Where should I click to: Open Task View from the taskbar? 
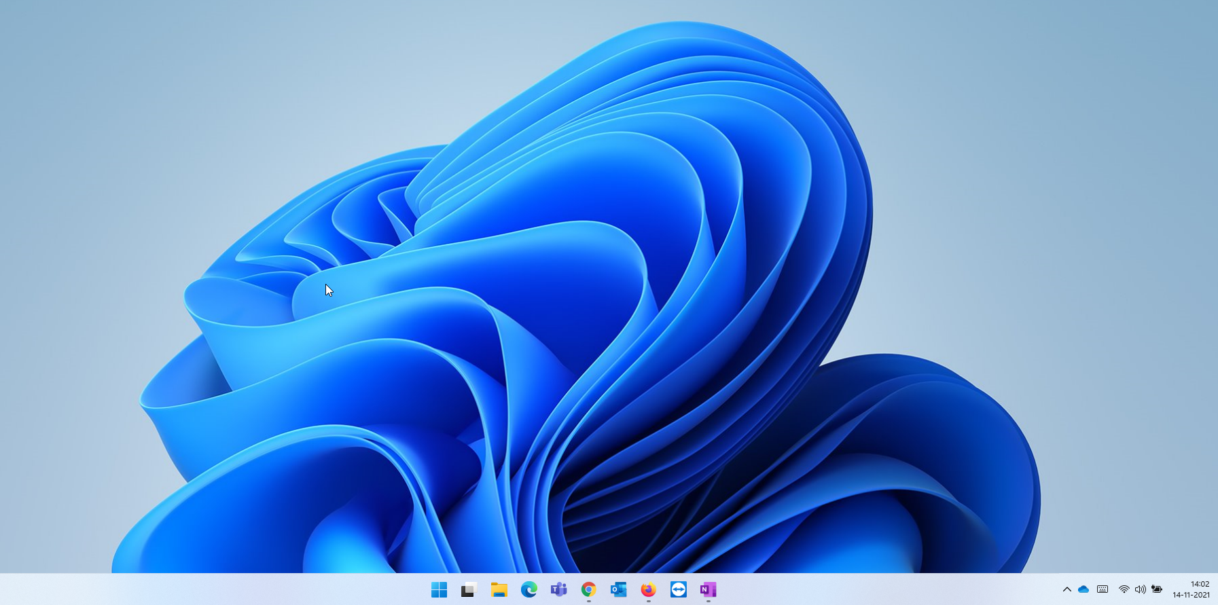tap(469, 589)
